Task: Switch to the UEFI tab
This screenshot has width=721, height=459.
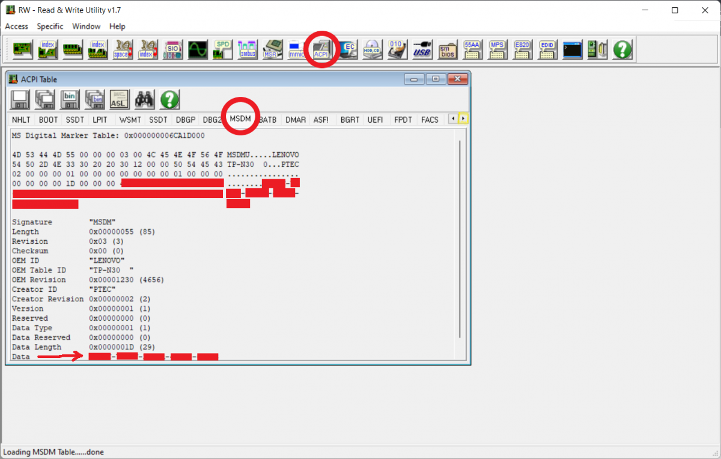Action: pyautogui.click(x=375, y=119)
